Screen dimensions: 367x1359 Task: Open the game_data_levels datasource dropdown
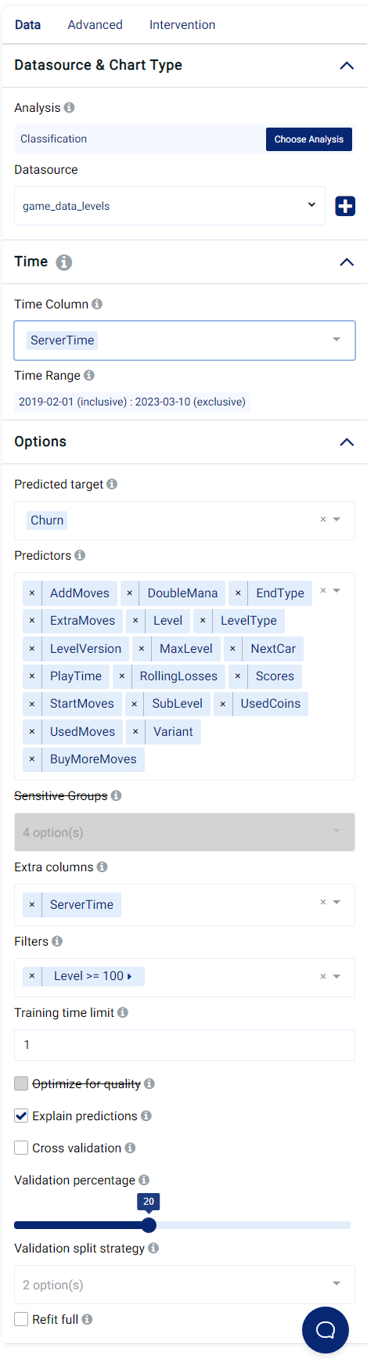(x=170, y=206)
